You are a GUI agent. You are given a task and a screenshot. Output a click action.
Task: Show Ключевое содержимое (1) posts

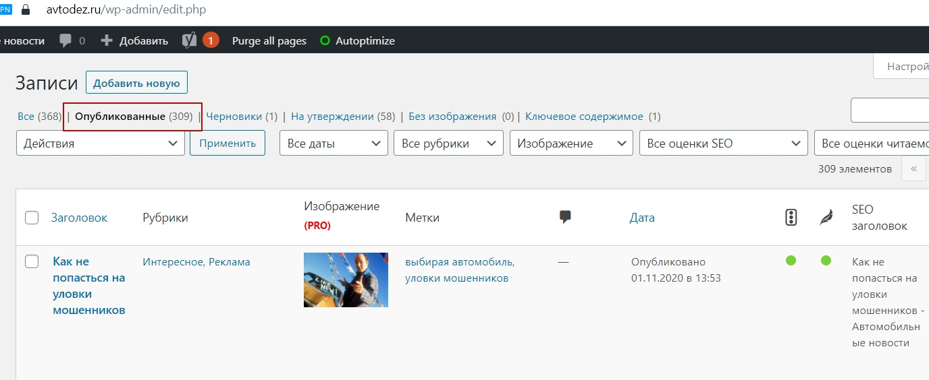593,117
